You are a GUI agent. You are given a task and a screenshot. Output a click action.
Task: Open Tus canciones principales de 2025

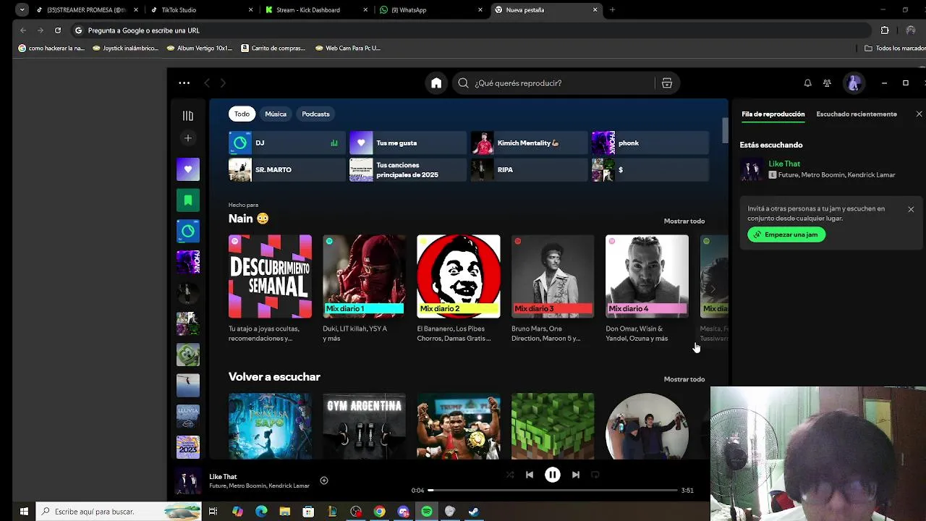tap(408, 170)
